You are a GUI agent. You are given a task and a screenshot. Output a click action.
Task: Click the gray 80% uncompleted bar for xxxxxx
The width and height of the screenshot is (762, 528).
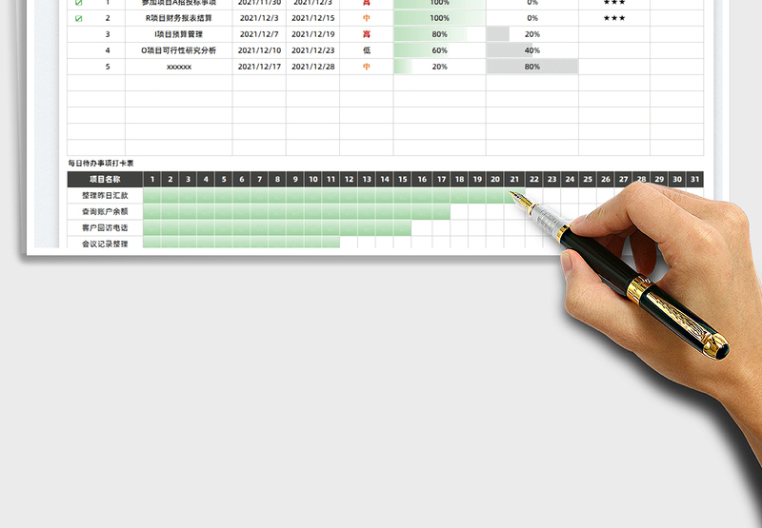[x=531, y=67]
